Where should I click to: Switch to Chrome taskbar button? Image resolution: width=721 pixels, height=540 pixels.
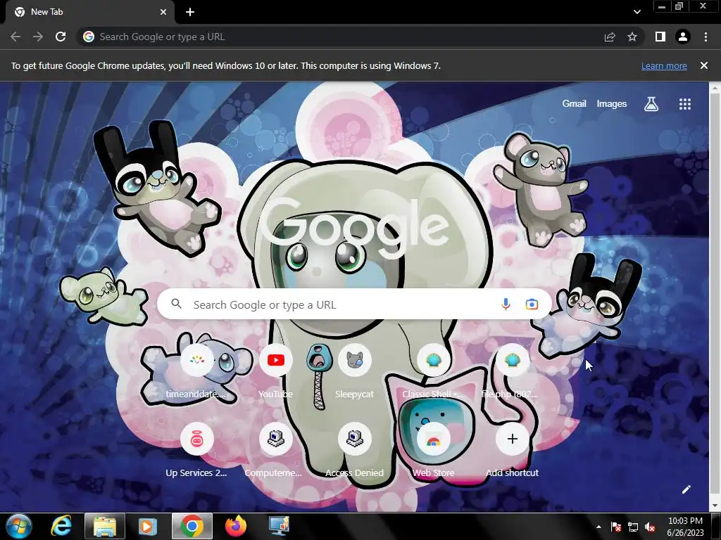pyautogui.click(x=192, y=526)
